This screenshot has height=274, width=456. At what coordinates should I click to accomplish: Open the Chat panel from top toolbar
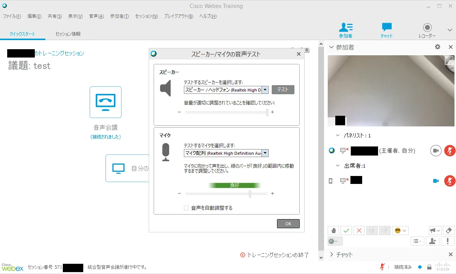386,30
